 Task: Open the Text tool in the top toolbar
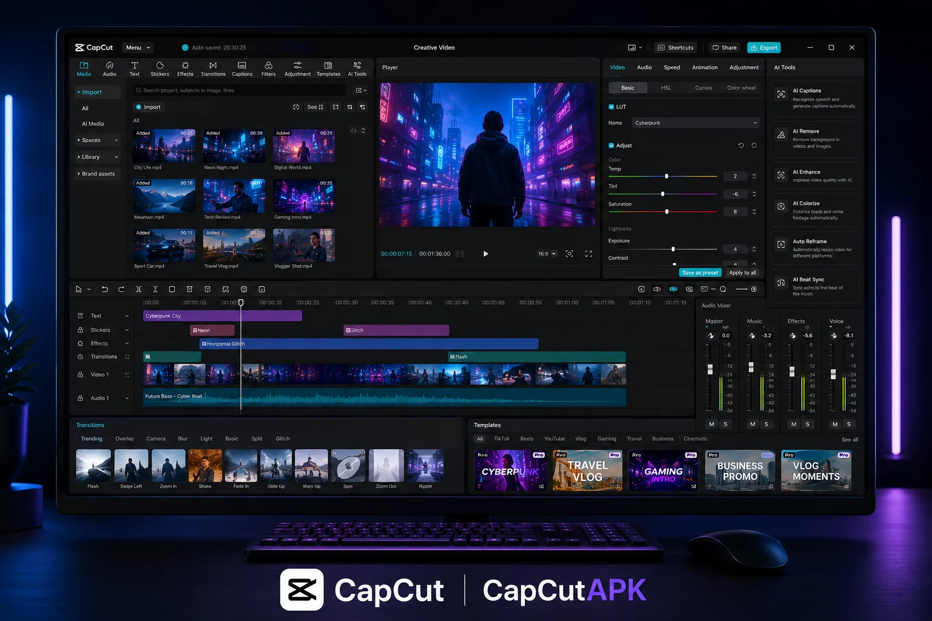point(134,69)
